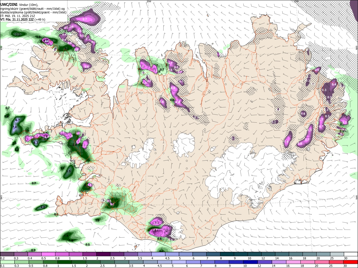The height and width of the screenshot is (268, 358).
Task: Pick the snow legend swatch labeled 0.2
Action: (7, 254)
